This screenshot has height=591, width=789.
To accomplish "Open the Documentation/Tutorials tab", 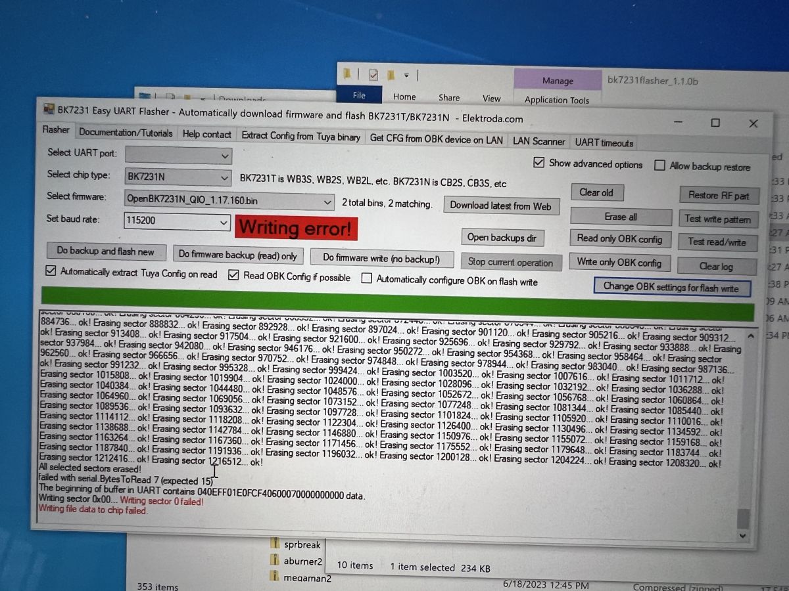I will pos(126,133).
